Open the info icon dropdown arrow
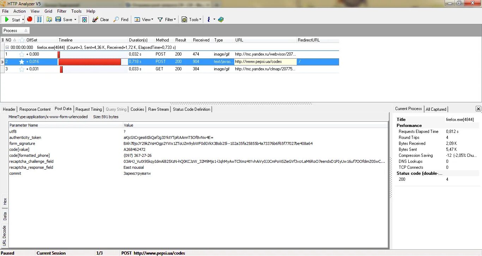The image size is (482, 256). coord(214,20)
